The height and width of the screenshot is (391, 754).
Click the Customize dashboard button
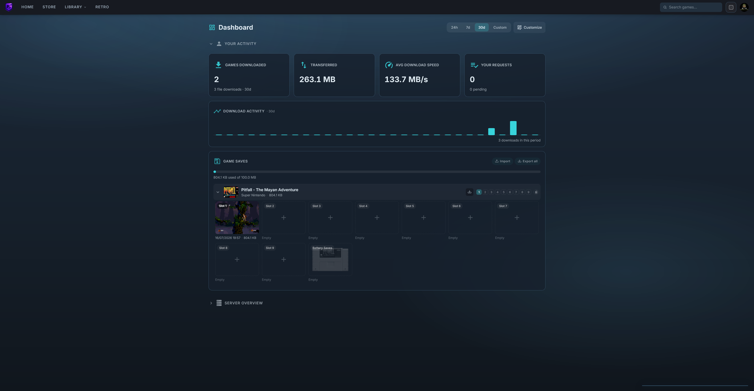pyautogui.click(x=530, y=27)
